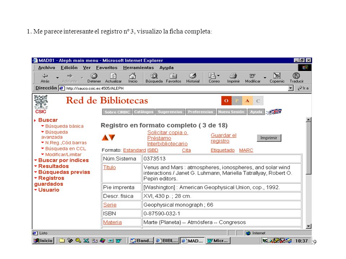
Task: Open the Ver menu
Action: [x=87, y=68]
